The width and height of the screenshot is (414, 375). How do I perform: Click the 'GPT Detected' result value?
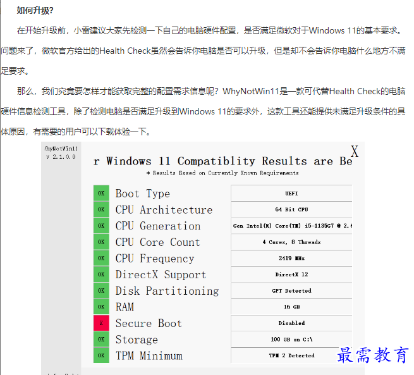(x=291, y=291)
